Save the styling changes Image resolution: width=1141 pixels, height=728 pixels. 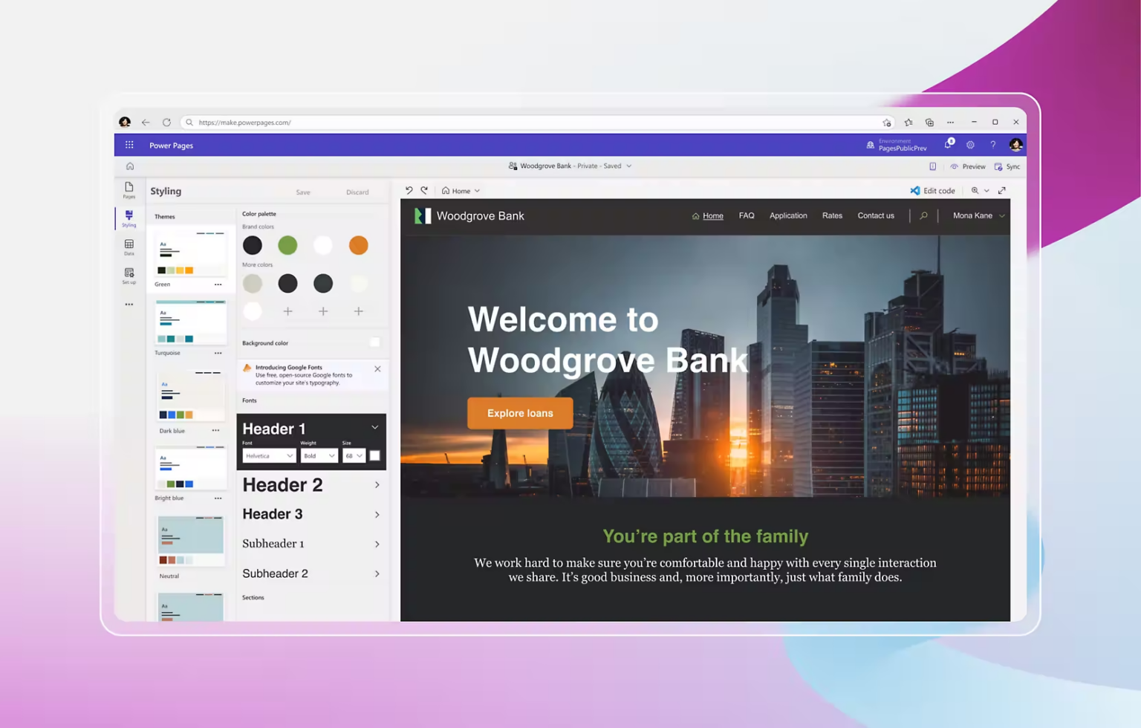(303, 192)
